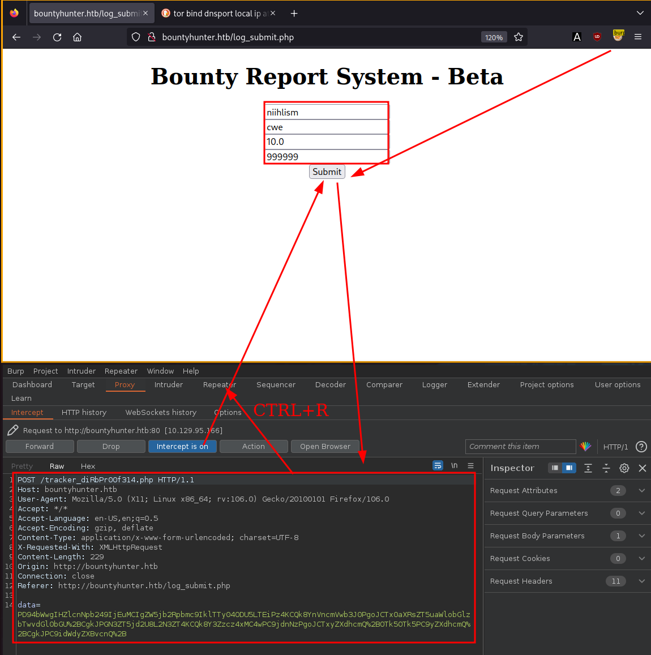Go to Firefox home page
651x655 pixels.
(77, 37)
